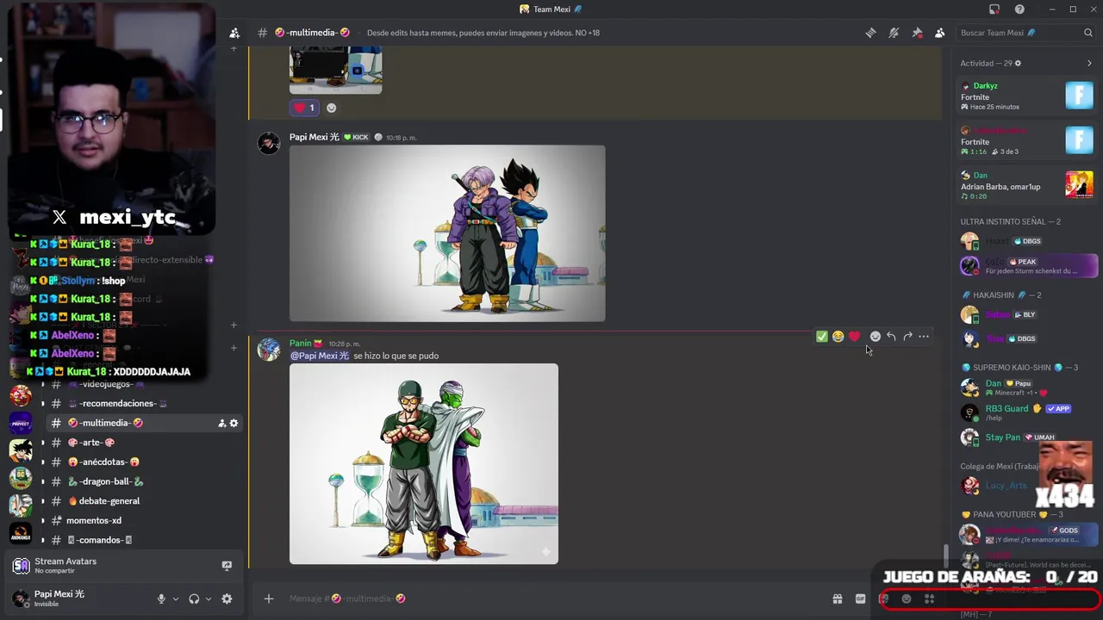Open Trunks and Vegeta image

(447, 233)
